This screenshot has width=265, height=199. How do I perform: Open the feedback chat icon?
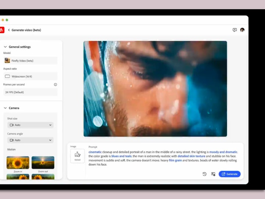click(234, 30)
